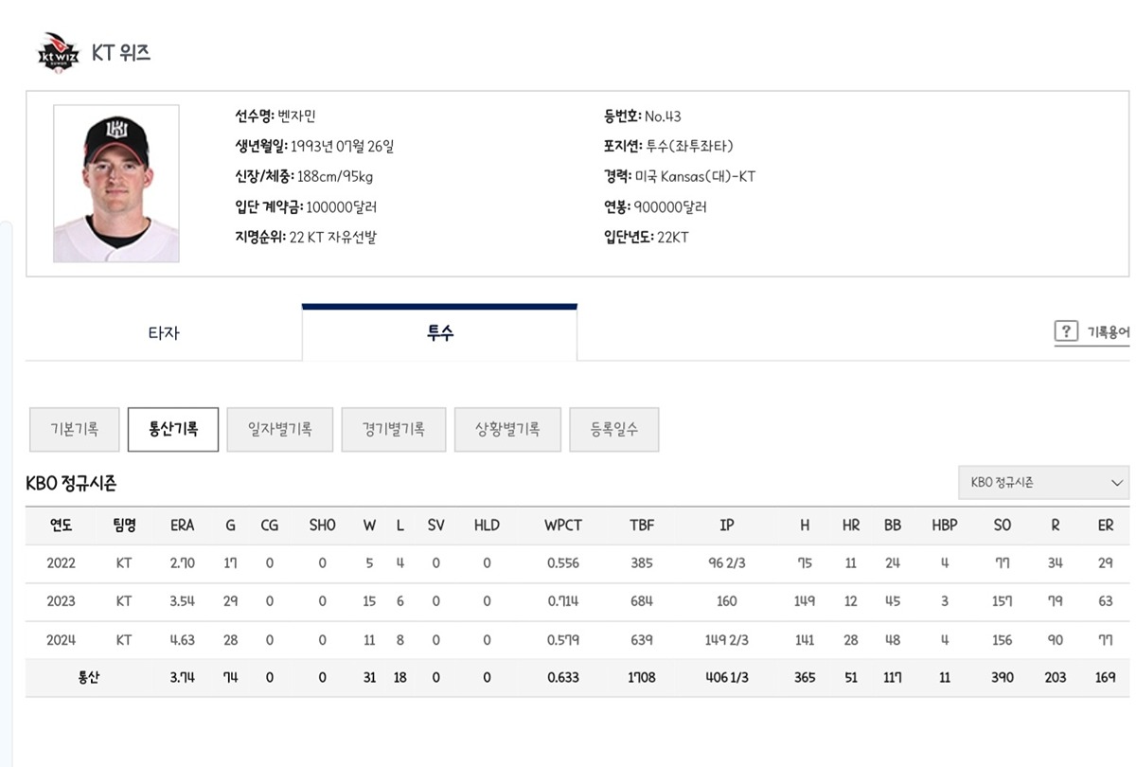Click the player's profile photo

115,184
